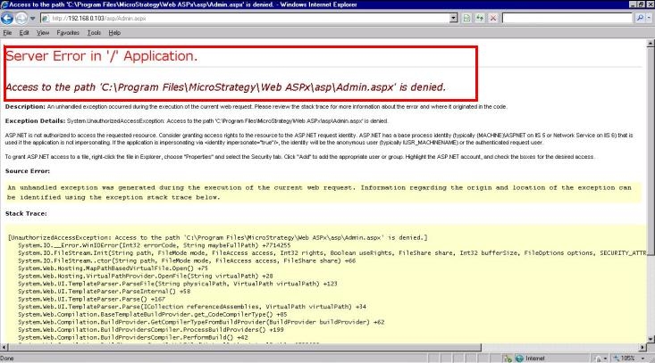Open the Help menu
The height and width of the screenshot is (363, 655).
coord(114,32)
